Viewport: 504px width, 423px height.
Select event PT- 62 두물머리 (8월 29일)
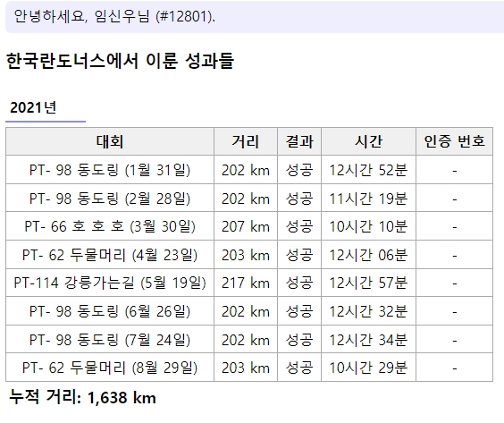tap(110, 368)
